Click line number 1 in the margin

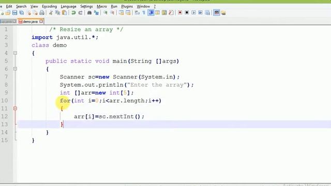(x=6, y=29)
